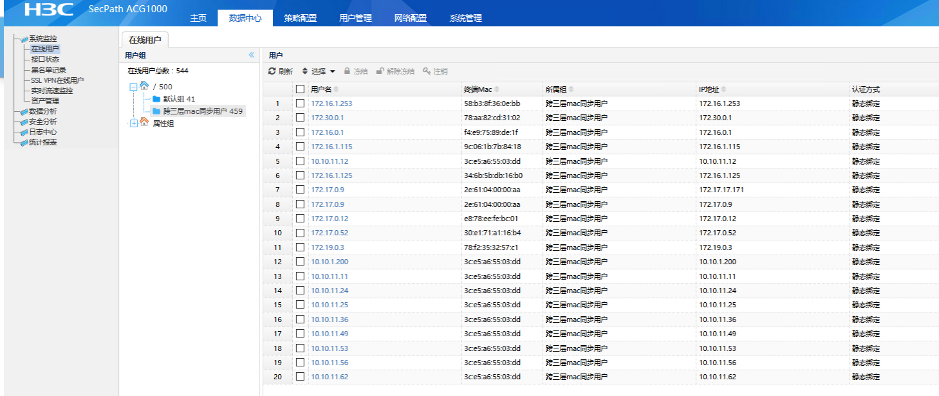
Task: Click the 注销 key icon
Action: click(x=426, y=71)
